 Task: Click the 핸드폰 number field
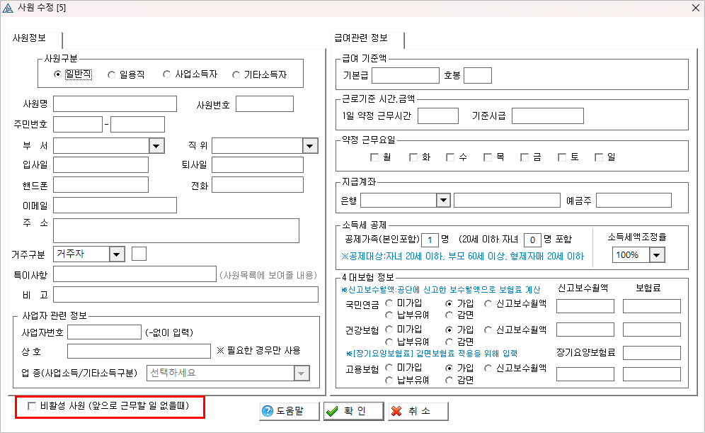(101, 185)
